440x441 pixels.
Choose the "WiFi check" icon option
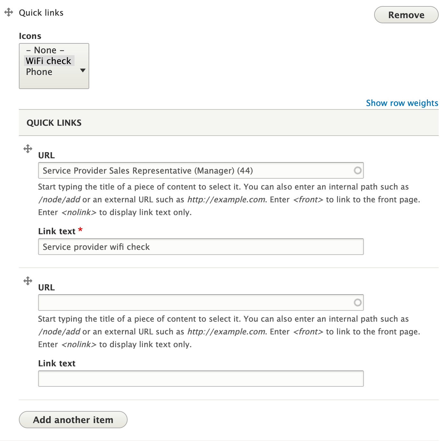tap(49, 61)
